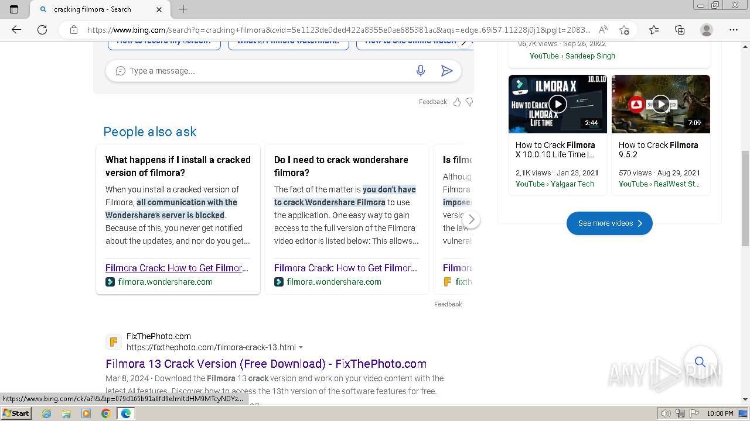Use the microphone in chat box
This screenshot has width=750, height=421.
[x=421, y=71]
